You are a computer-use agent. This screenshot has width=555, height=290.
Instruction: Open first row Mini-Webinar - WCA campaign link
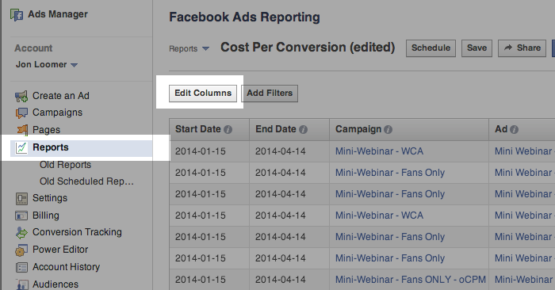coord(379,151)
